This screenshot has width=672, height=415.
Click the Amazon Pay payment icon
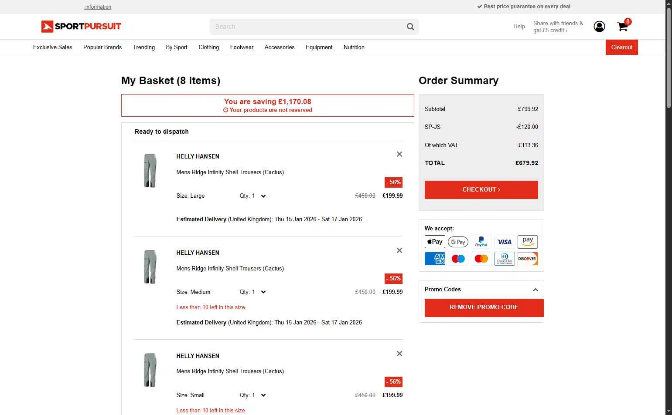pos(528,242)
